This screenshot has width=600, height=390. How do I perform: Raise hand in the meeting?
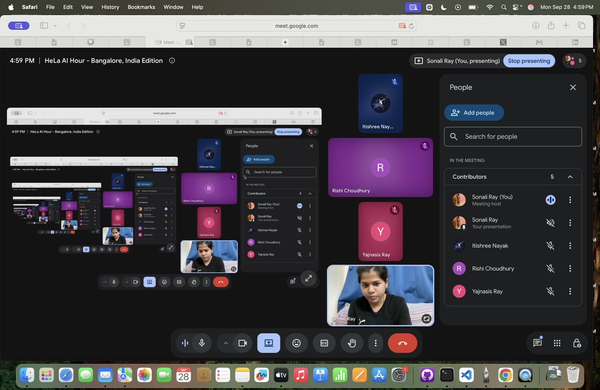click(x=352, y=343)
